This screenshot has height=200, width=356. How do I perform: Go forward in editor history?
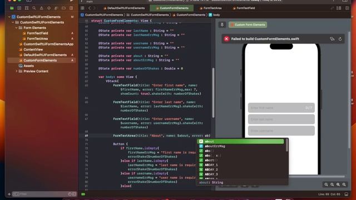(x=95, y=8)
